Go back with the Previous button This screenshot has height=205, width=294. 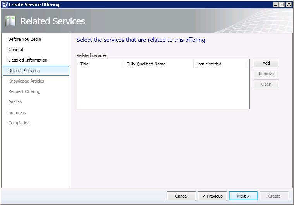click(212, 196)
